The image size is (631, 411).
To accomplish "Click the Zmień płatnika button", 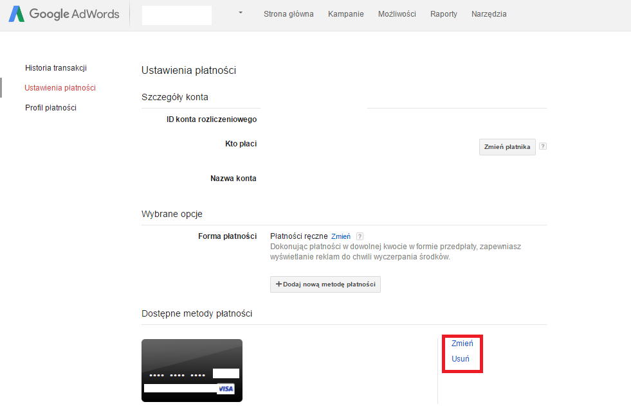I will [x=507, y=147].
